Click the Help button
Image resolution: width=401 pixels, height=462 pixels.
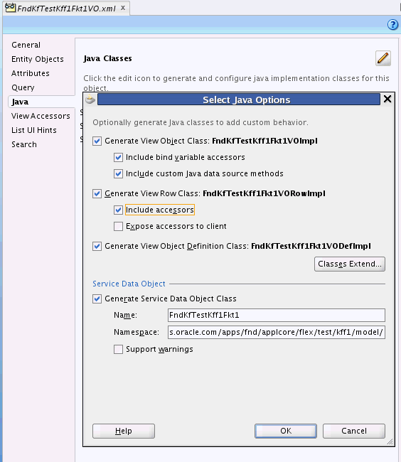(124, 431)
